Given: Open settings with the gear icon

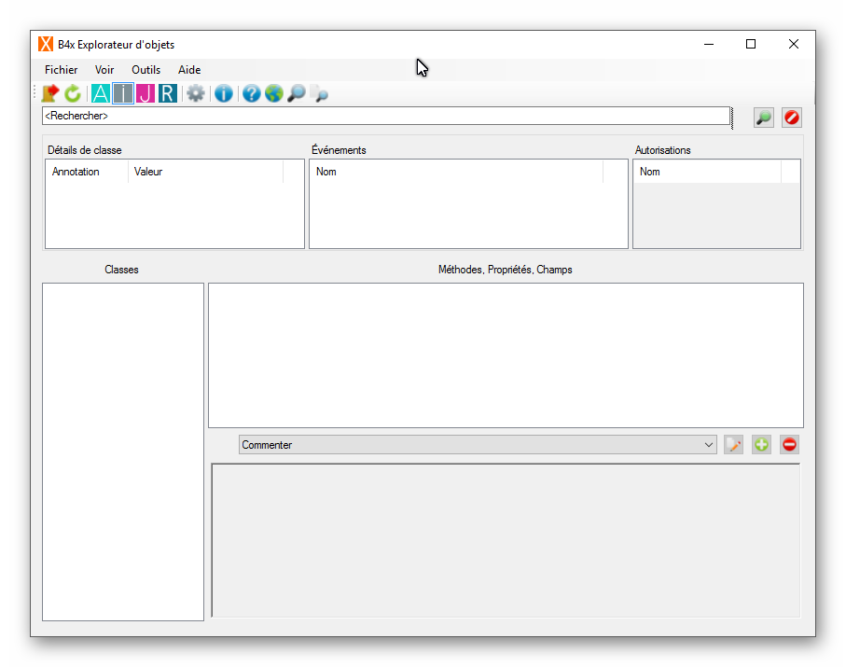Looking at the screenshot, I should tap(195, 93).
